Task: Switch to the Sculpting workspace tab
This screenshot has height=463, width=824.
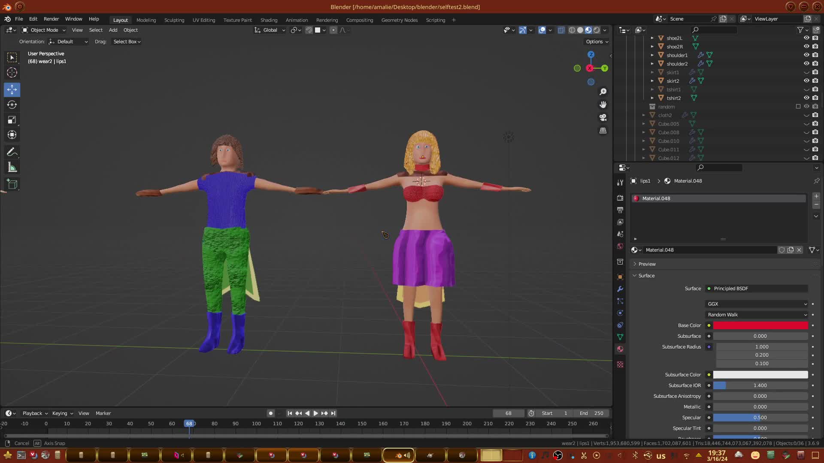Action: [174, 20]
